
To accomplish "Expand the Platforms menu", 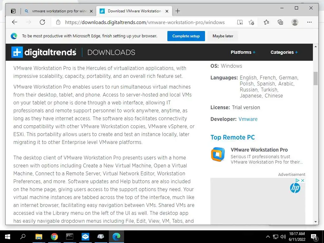I will tap(243, 52).
